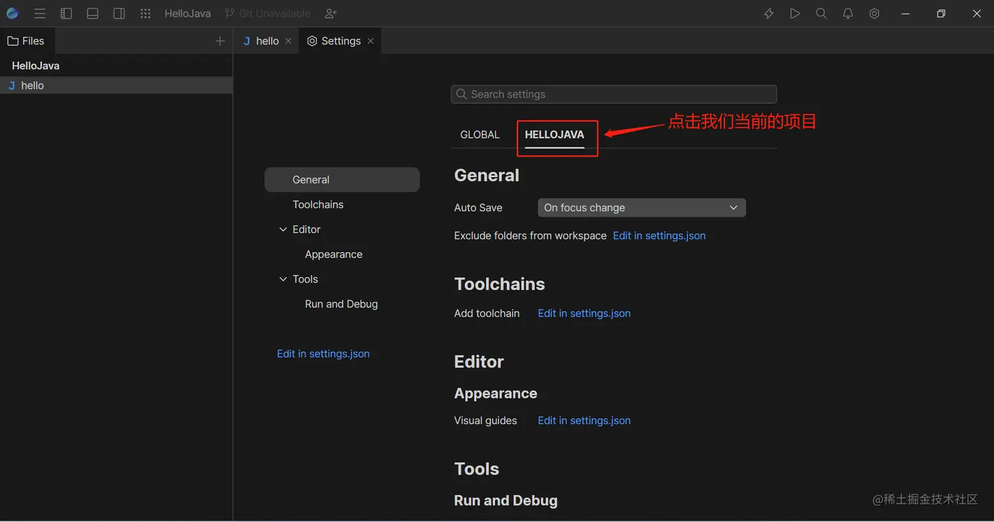The image size is (994, 522).
Task: Open the workspaces grid icon
Action: click(145, 13)
